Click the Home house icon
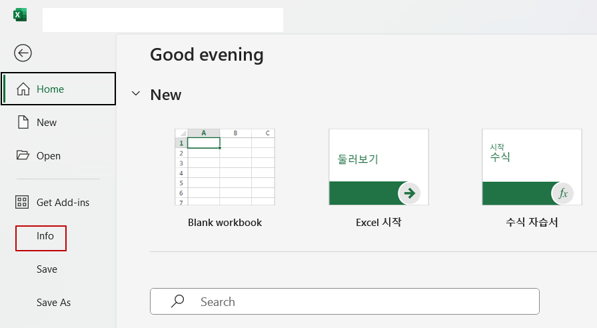 (23, 89)
